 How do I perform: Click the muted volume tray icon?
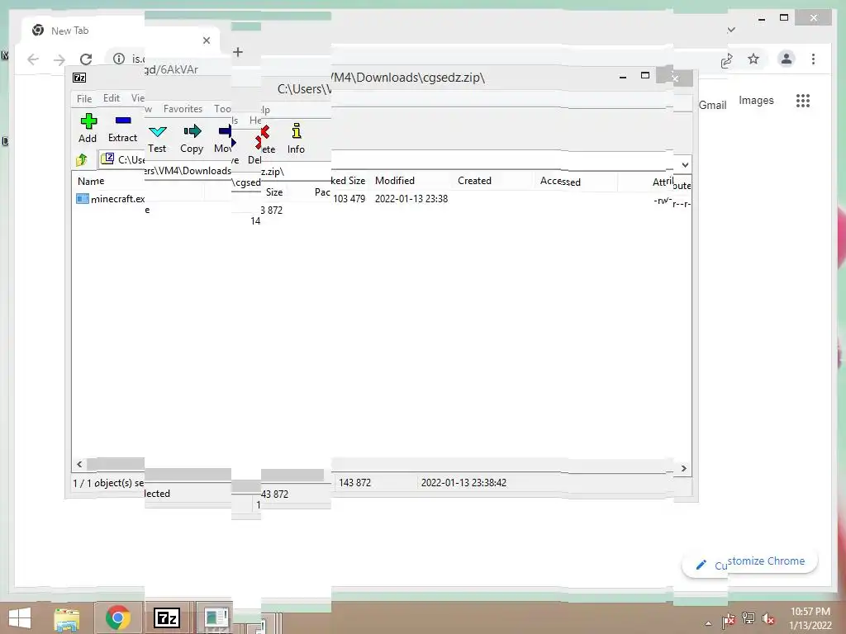768,618
